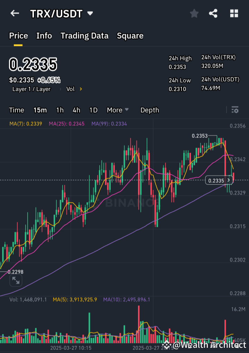Select the Depth view
249x353 pixels.
[149, 110]
